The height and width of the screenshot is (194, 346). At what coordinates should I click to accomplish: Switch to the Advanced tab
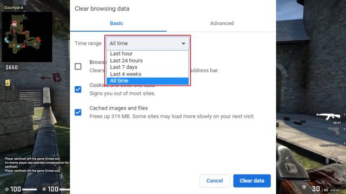tap(222, 23)
